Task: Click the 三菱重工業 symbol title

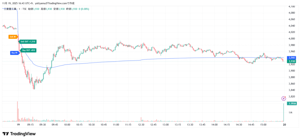Action: [x=10, y=9]
